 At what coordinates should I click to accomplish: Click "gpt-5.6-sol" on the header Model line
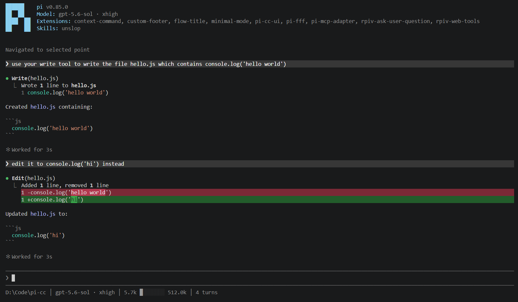click(x=76, y=14)
